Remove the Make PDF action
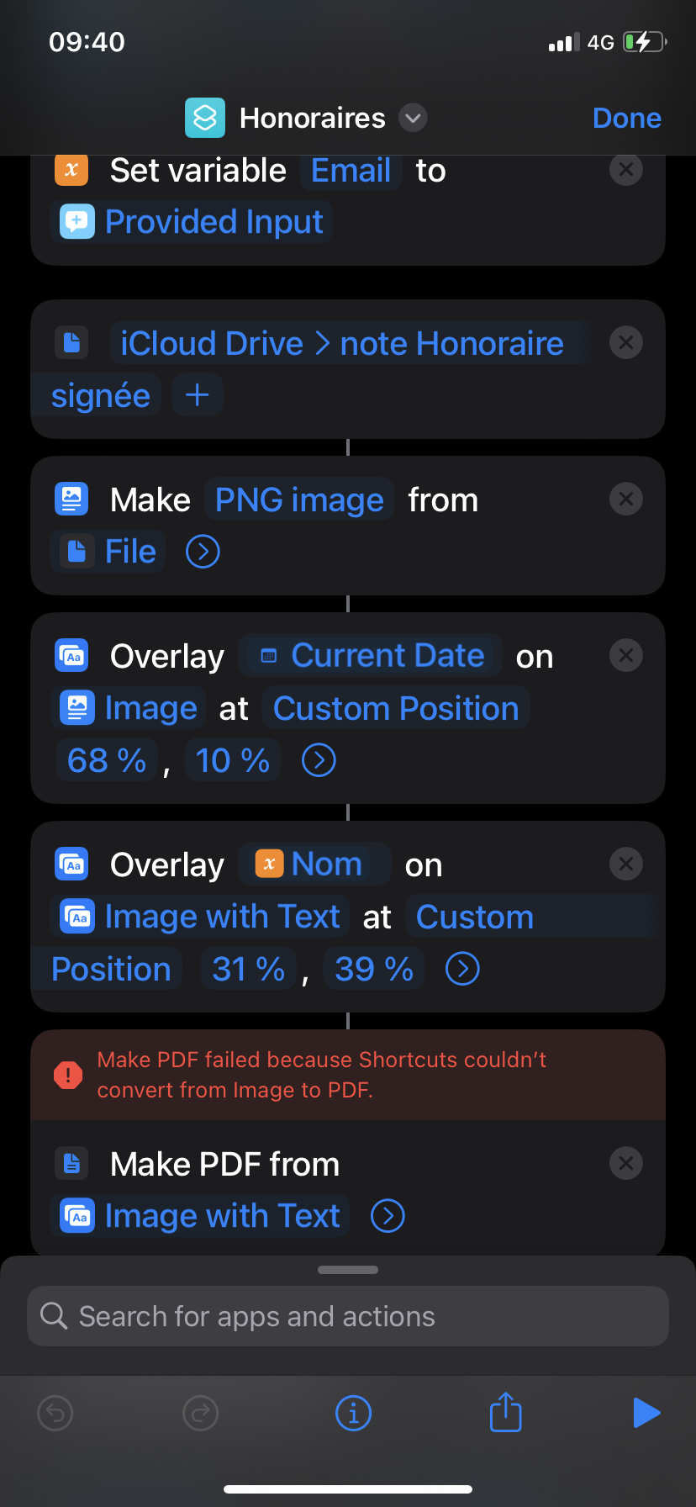The height and width of the screenshot is (1507, 696). click(626, 1163)
